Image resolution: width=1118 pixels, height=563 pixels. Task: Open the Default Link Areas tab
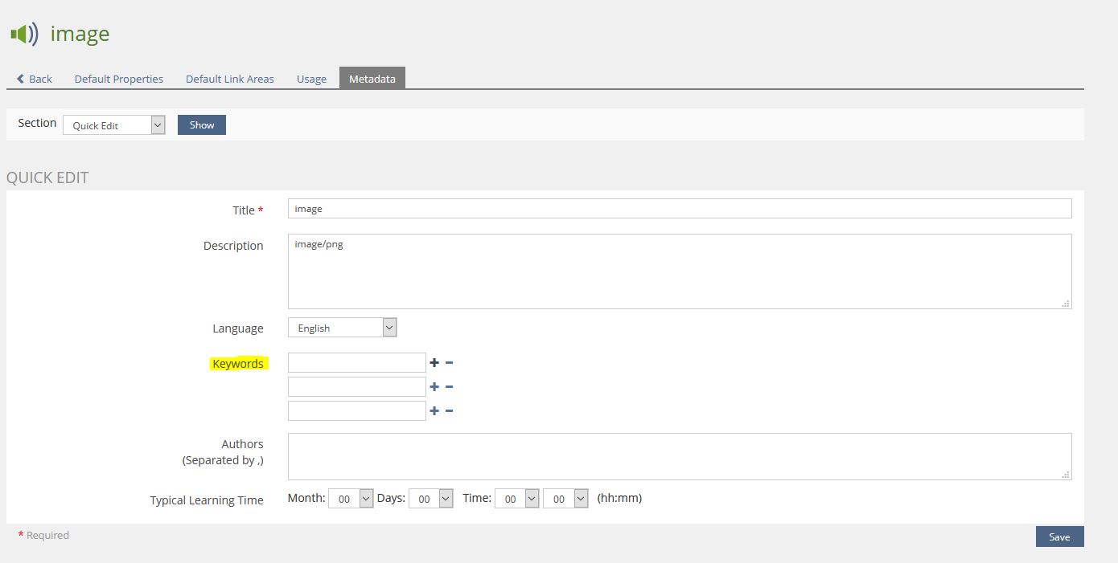point(229,79)
